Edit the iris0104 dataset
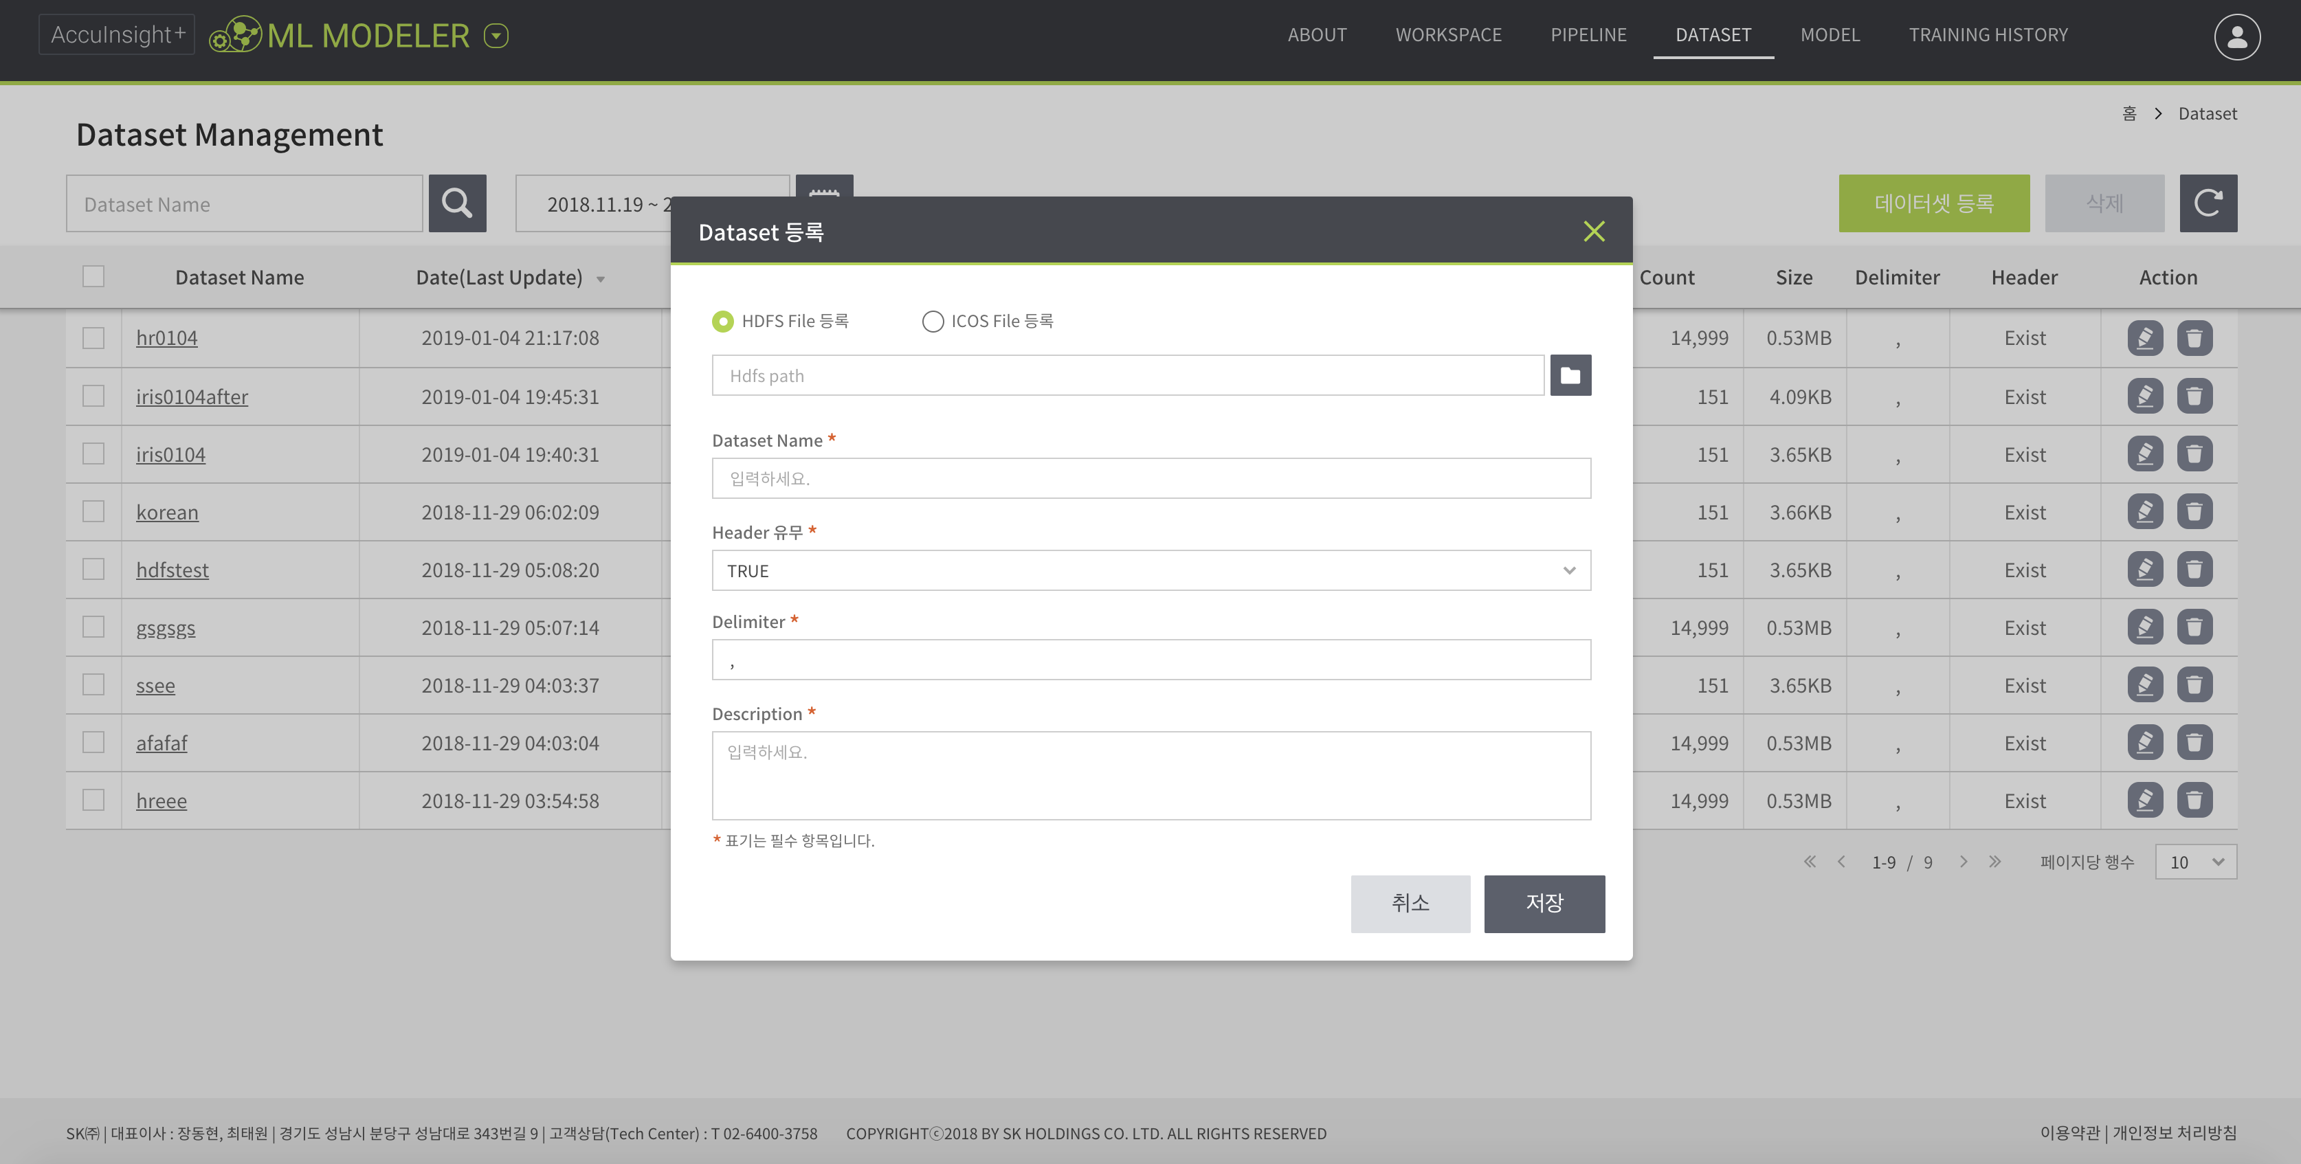This screenshot has height=1164, width=2301. point(2145,454)
